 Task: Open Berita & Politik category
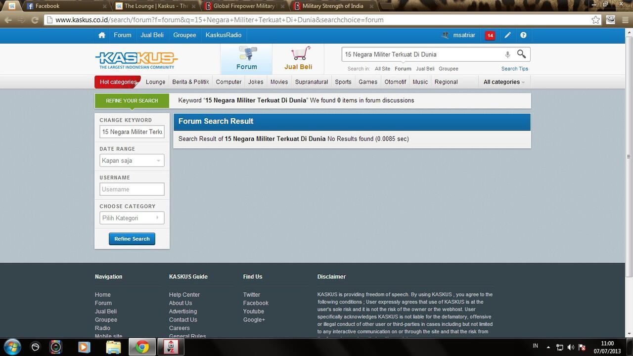point(190,82)
